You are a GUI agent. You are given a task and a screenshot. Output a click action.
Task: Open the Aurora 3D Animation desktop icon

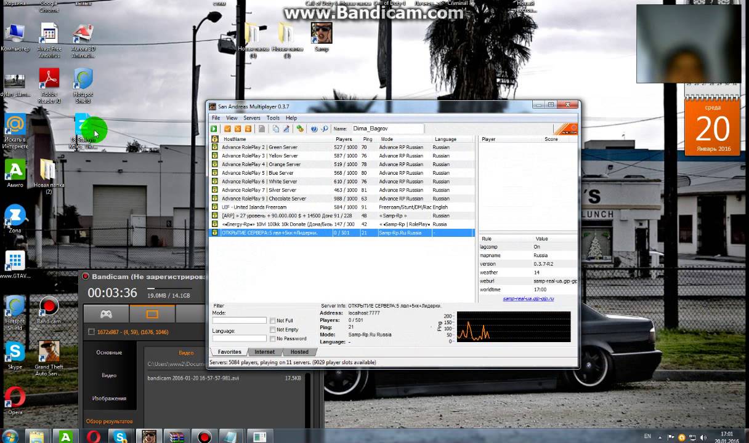[83, 41]
